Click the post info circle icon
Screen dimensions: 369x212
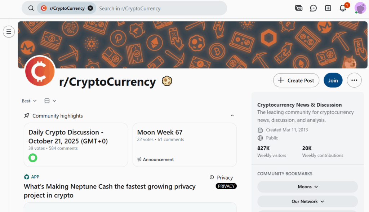coord(212,177)
